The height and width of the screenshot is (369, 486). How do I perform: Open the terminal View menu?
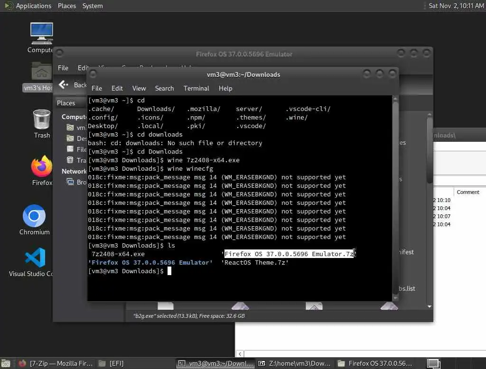point(139,88)
